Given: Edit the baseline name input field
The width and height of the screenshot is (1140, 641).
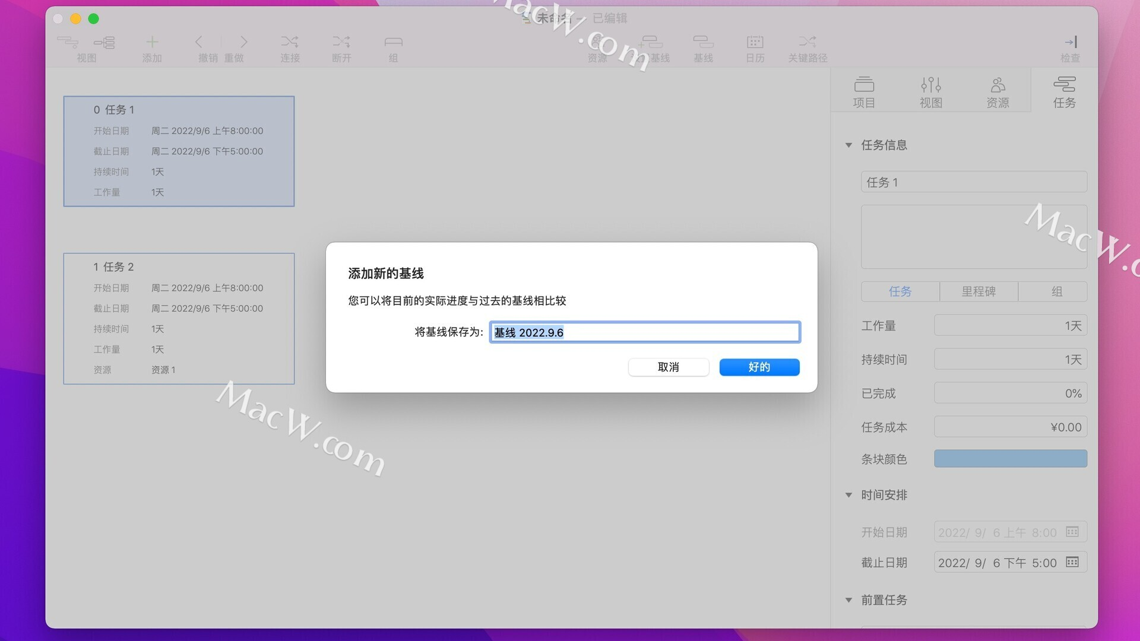Looking at the screenshot, I should tap(644, 332).
